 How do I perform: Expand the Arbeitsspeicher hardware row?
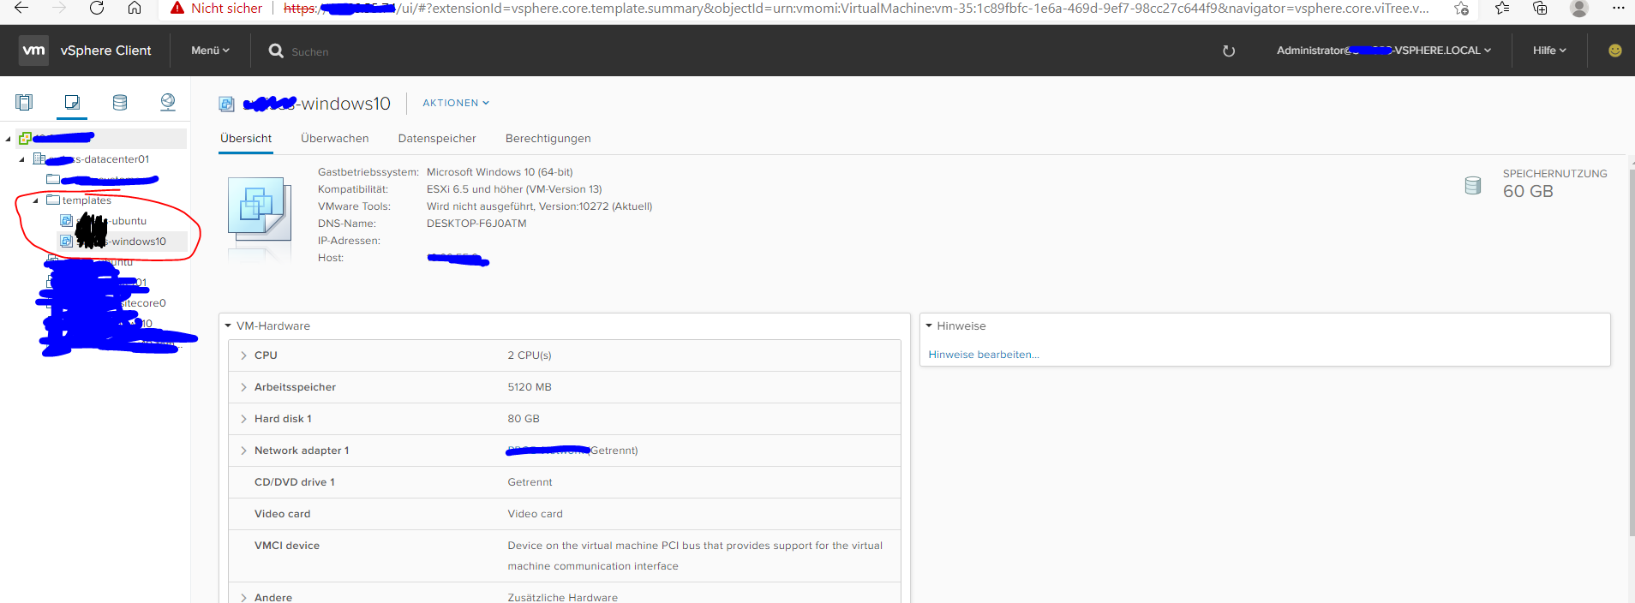point(243,387)
